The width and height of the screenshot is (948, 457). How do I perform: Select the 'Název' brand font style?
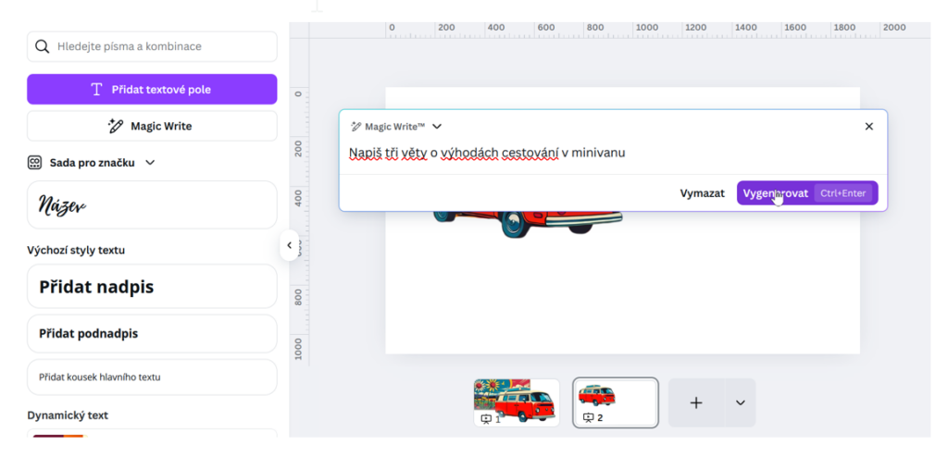(x=152, y=204)
